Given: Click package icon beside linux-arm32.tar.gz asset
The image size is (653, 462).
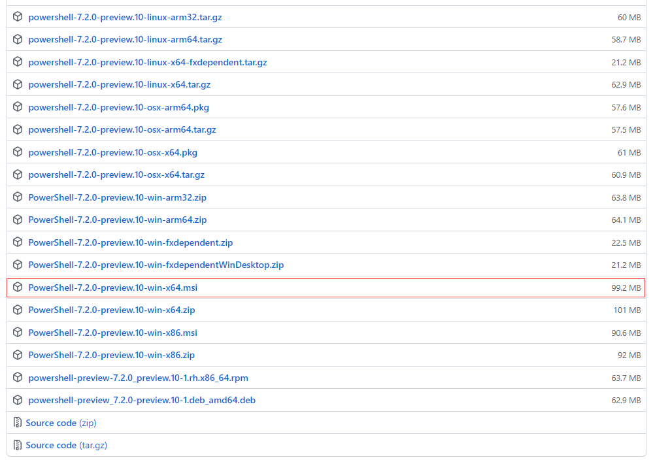Looking at the screenshot, I should pos(18,17).
